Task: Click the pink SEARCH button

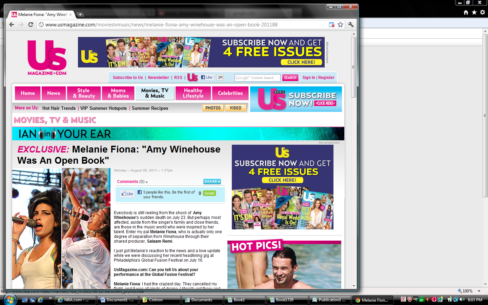Action: pyautogui.click(x=290, y=78)
